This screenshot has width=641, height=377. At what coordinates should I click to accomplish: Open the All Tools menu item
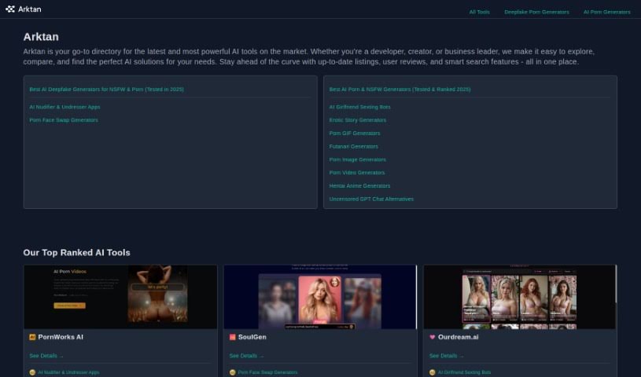479,13
